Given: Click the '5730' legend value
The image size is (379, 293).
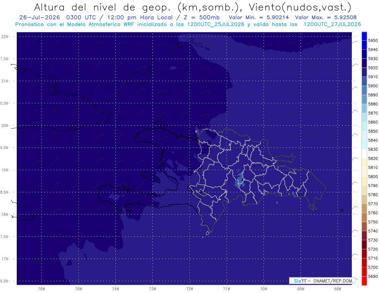Looking at the screenshot, I should coord(373,240).
